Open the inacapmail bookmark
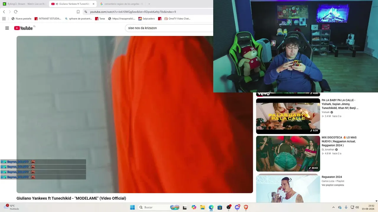This screenshot has height=212, width=378. click(x=122, y=19)
